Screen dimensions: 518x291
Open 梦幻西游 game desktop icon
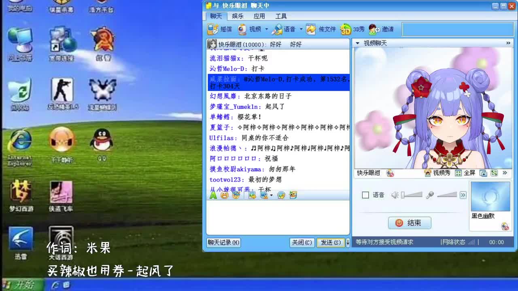pyautogui.click(x=21, y=196)
